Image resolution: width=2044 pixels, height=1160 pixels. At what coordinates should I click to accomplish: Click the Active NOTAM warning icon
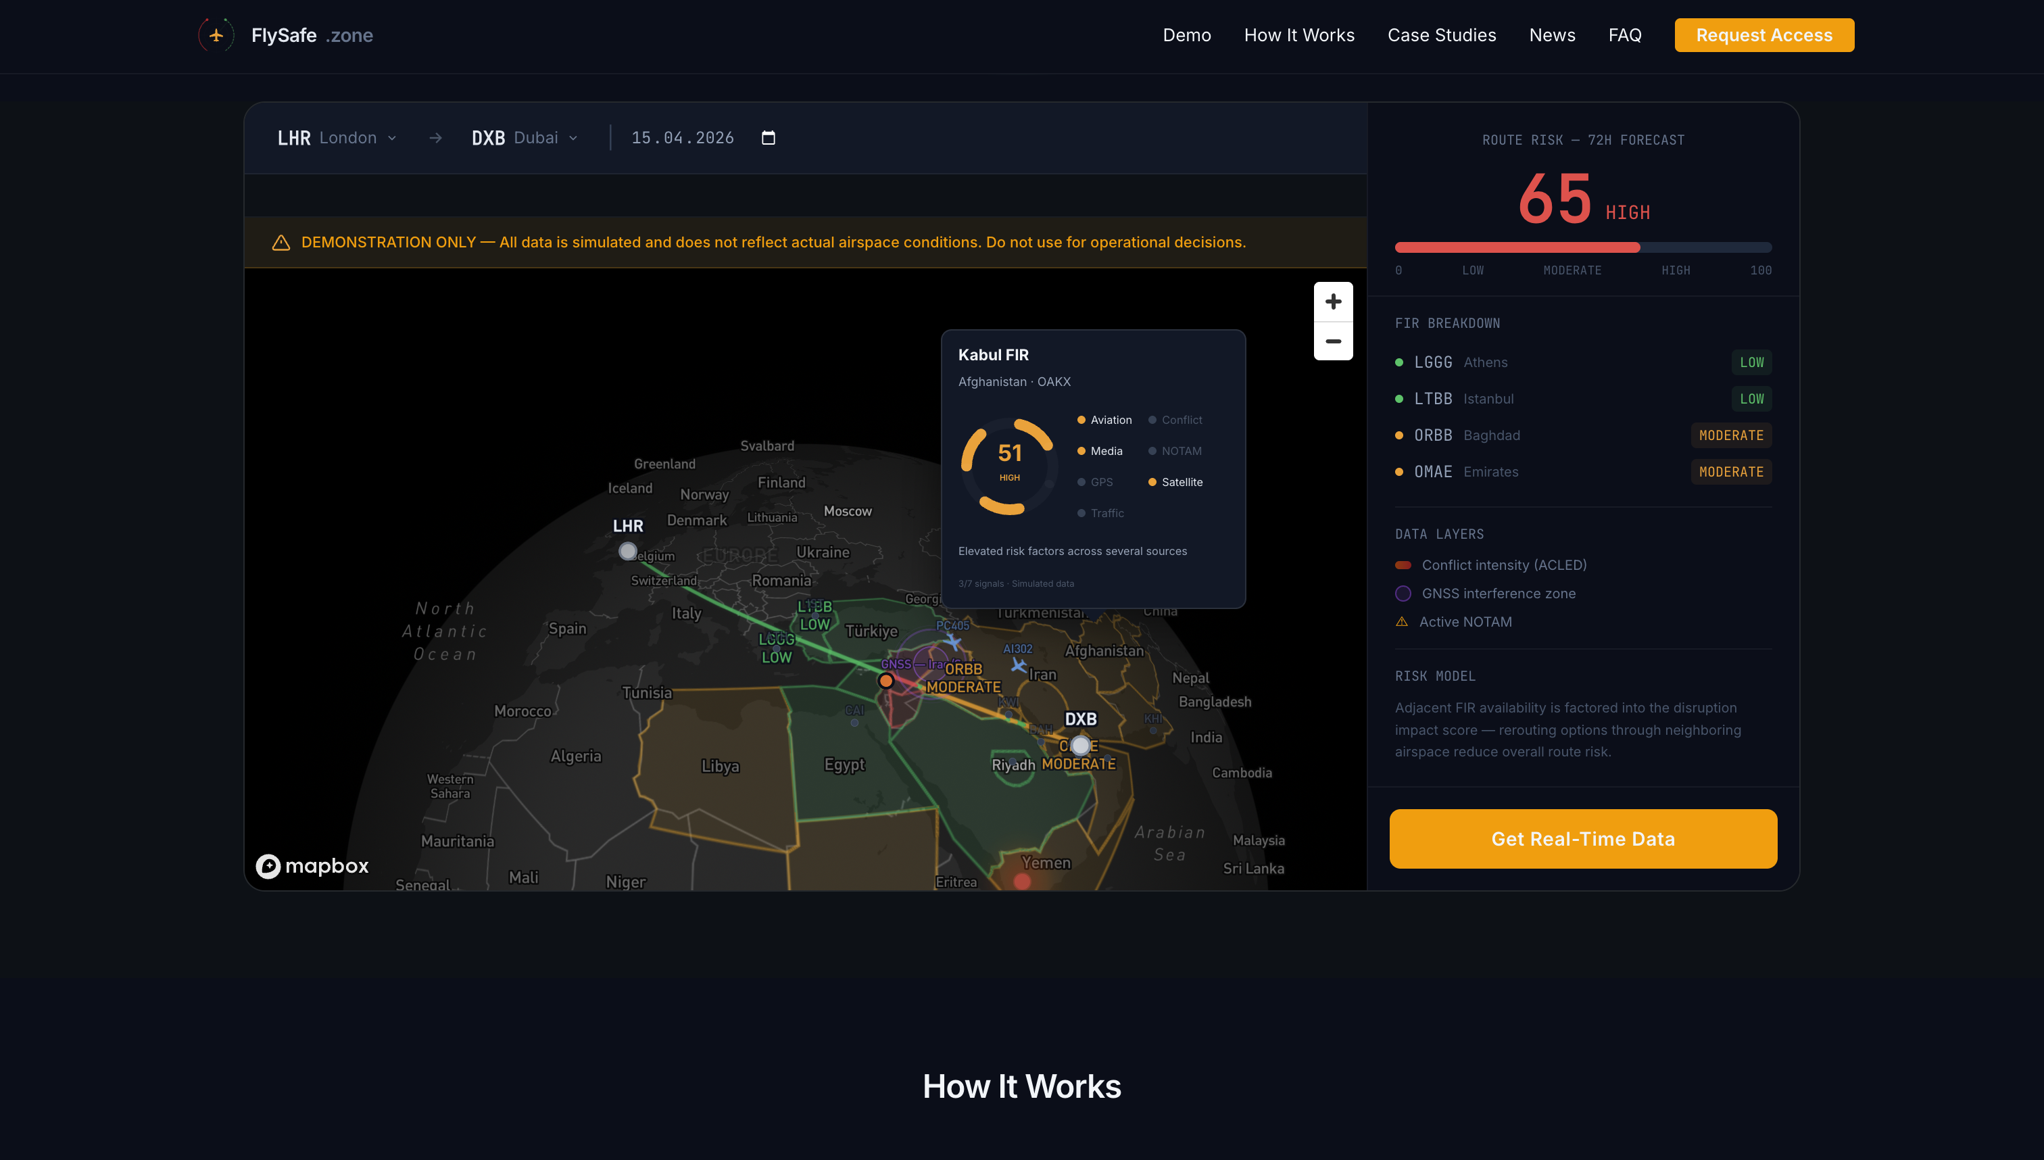tap(1402, 621)
